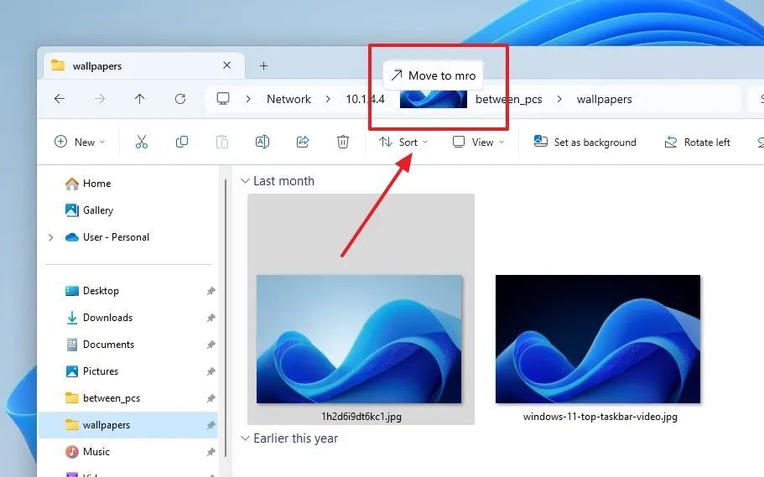Click the Paste clipboard icon
The image size is (764, 477).
[222, 142]
